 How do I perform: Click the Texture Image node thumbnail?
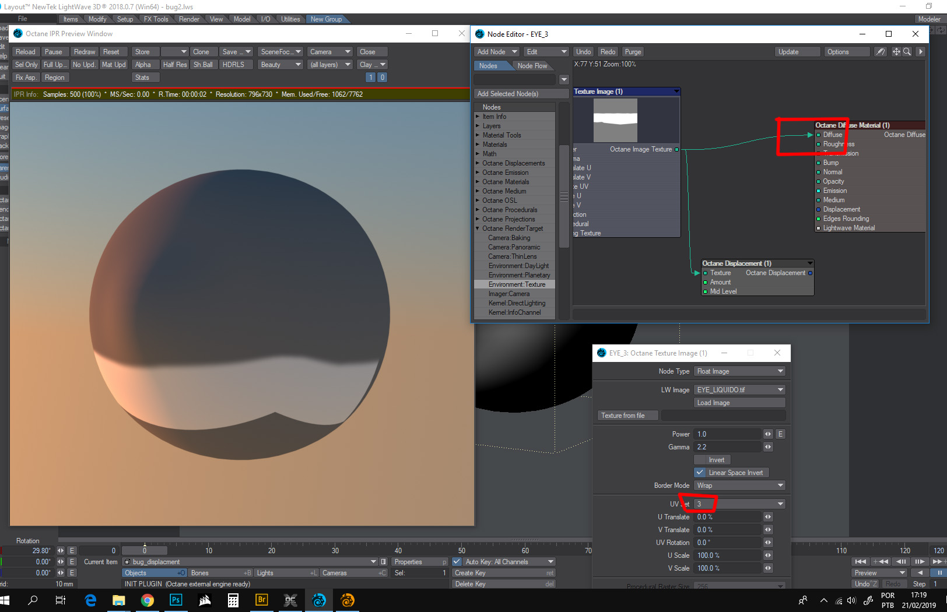click(x=615, y=120)
